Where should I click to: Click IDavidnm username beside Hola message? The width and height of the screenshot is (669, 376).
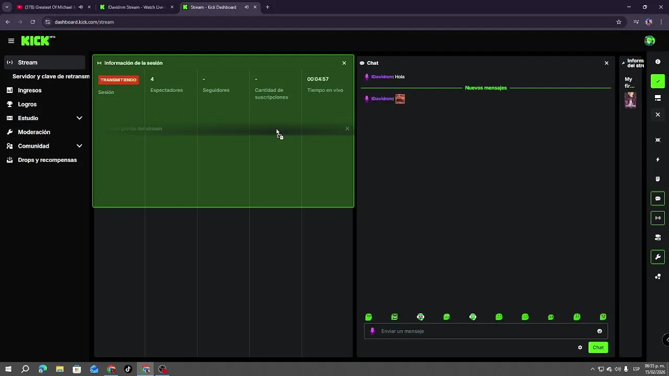pos(382,77)
